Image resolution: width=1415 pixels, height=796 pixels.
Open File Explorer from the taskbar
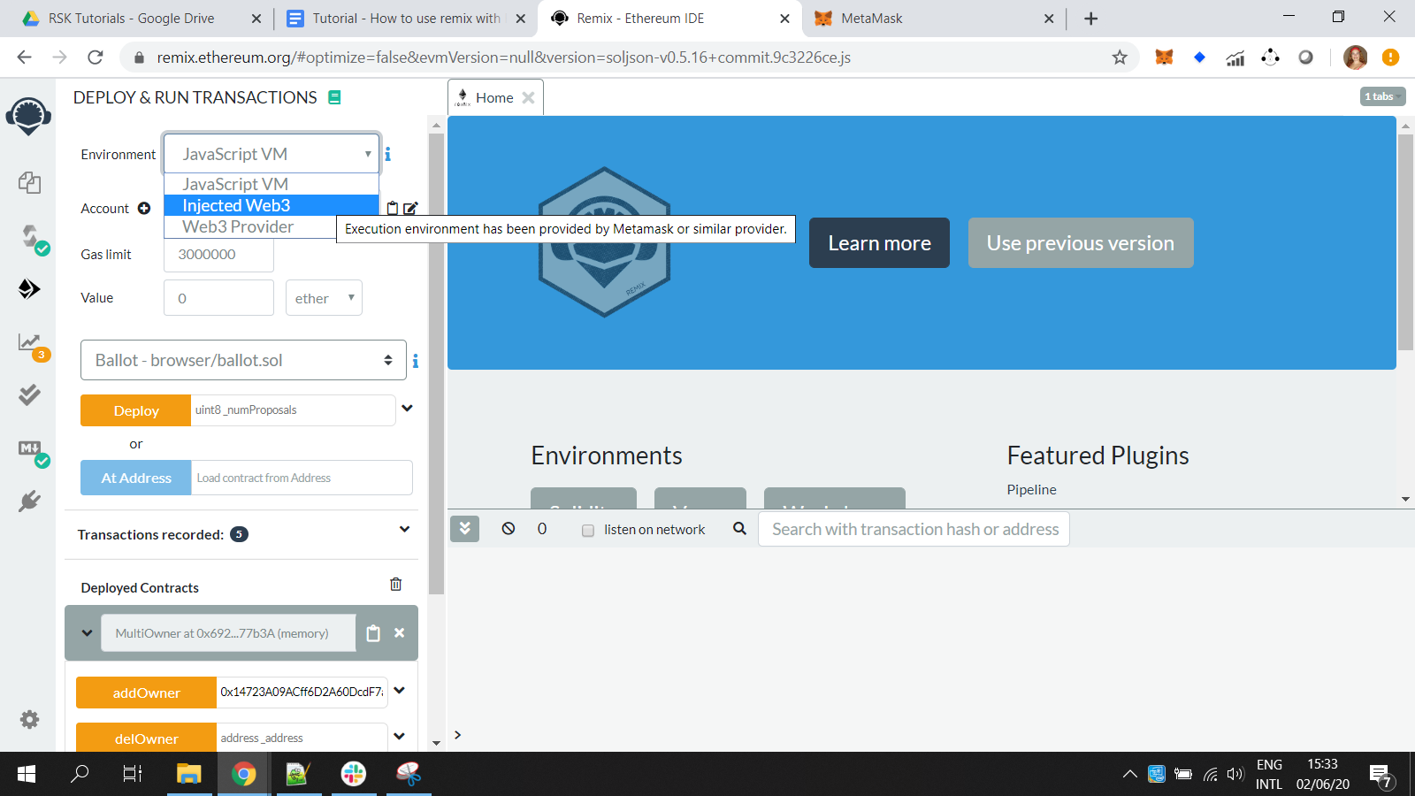pyautogui.click(x=188, y=774)
